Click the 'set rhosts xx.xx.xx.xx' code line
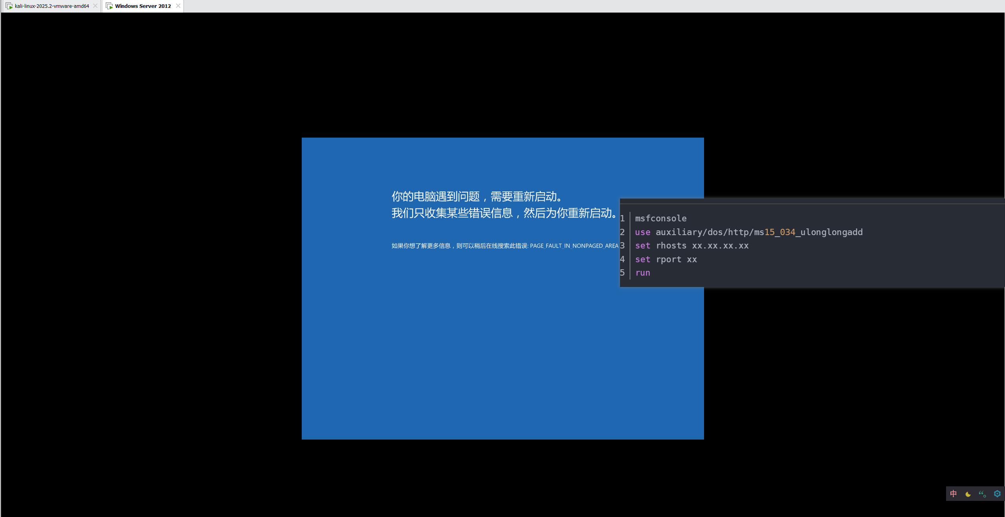The image size is (1005, 517). 691,246
